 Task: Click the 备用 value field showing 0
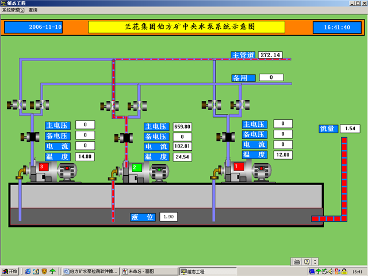(x=271, y=77)
